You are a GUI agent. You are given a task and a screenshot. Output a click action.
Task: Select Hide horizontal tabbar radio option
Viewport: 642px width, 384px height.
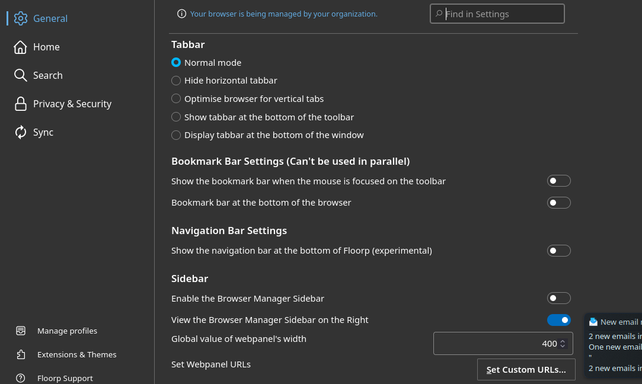pos(176,81)
